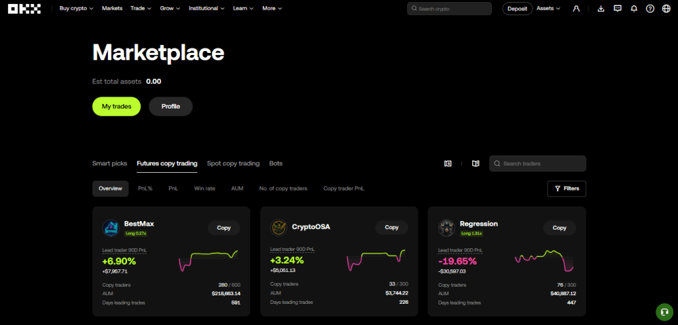Open the Filters button
Viewport: 678px width, 325px height.
(567, 189)
